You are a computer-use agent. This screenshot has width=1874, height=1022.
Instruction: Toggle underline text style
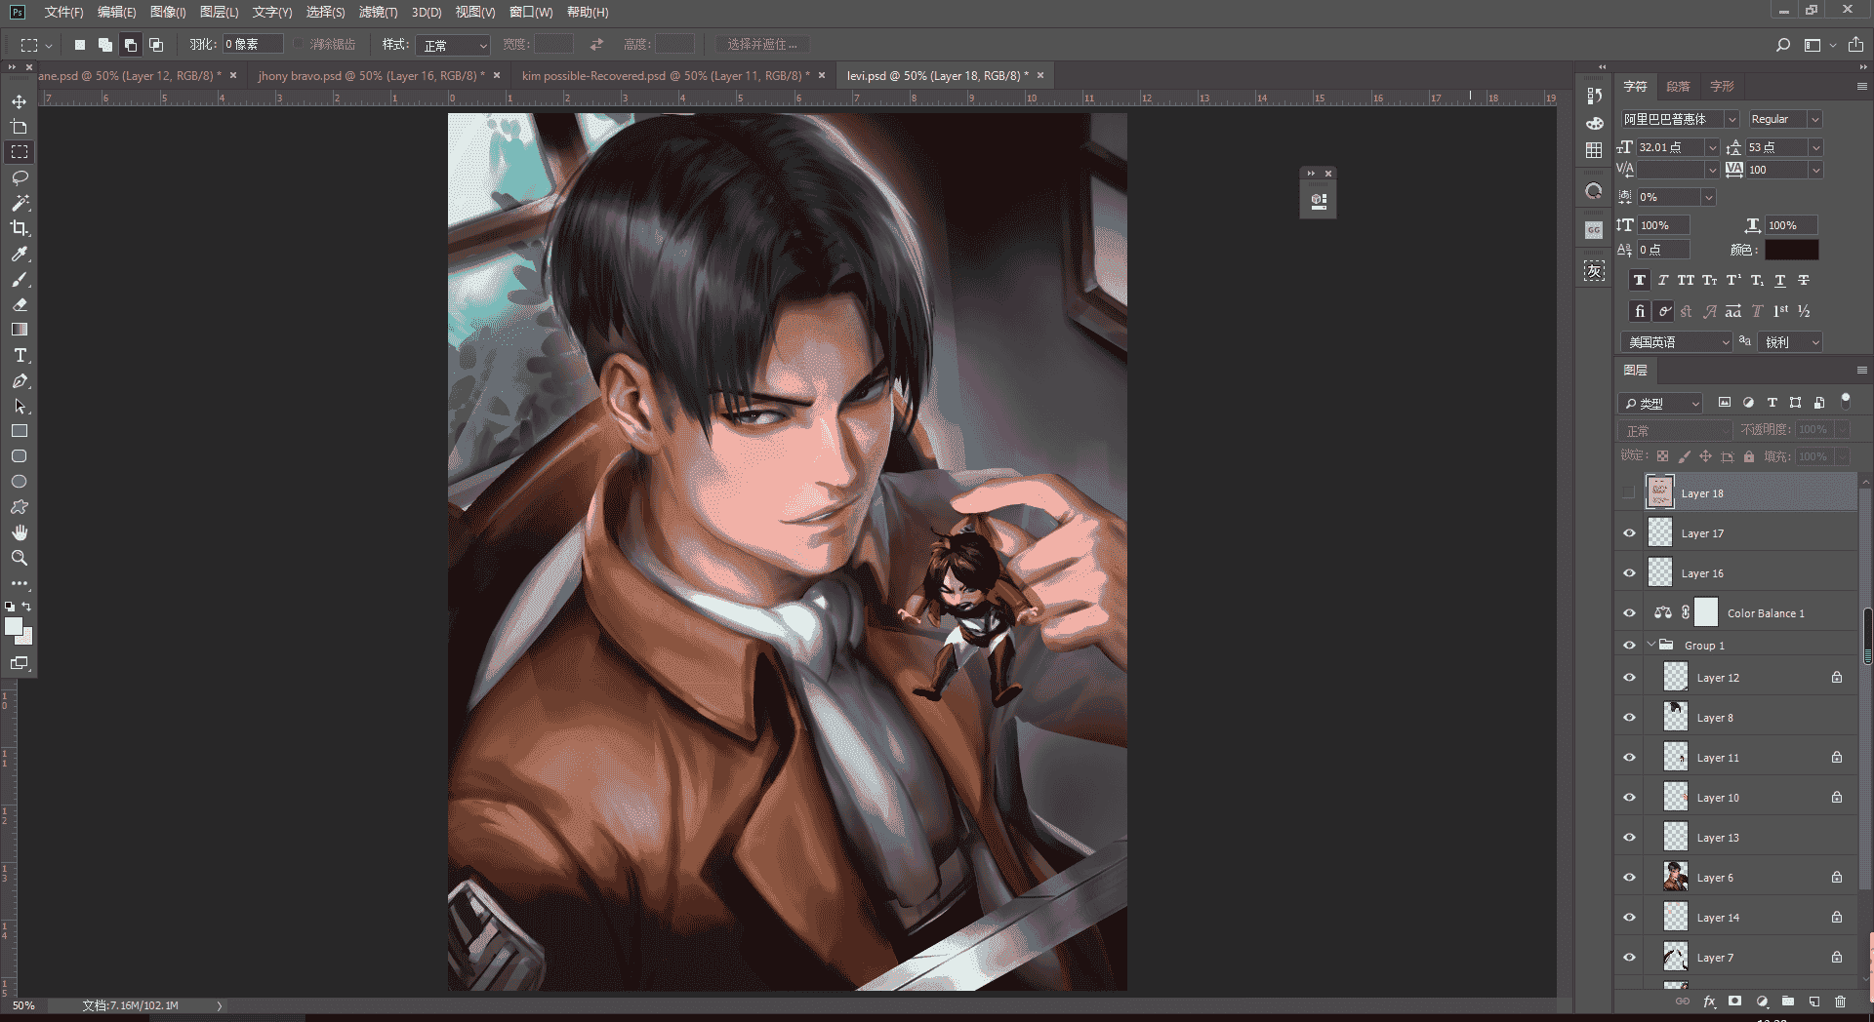[1780, 281]
